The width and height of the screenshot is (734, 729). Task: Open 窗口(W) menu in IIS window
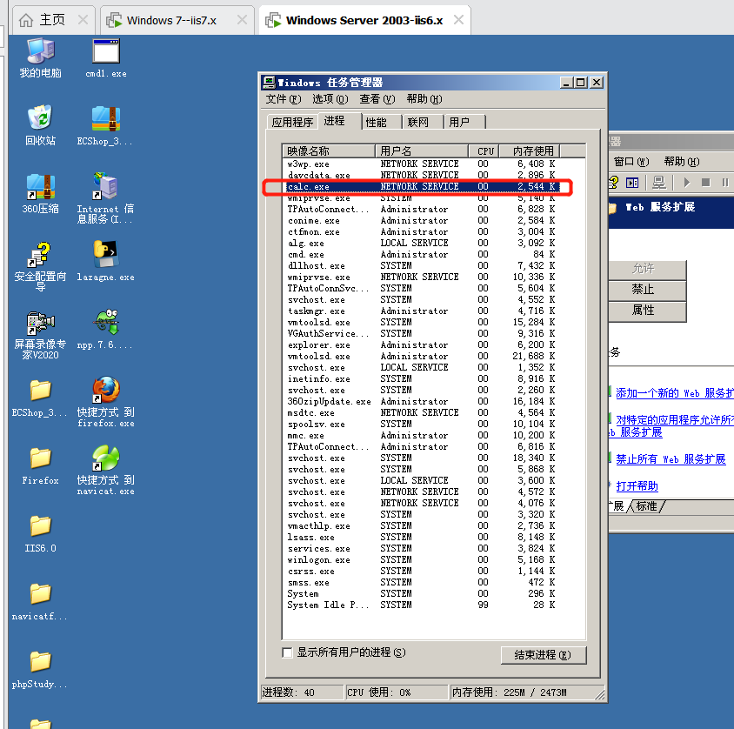631,162
